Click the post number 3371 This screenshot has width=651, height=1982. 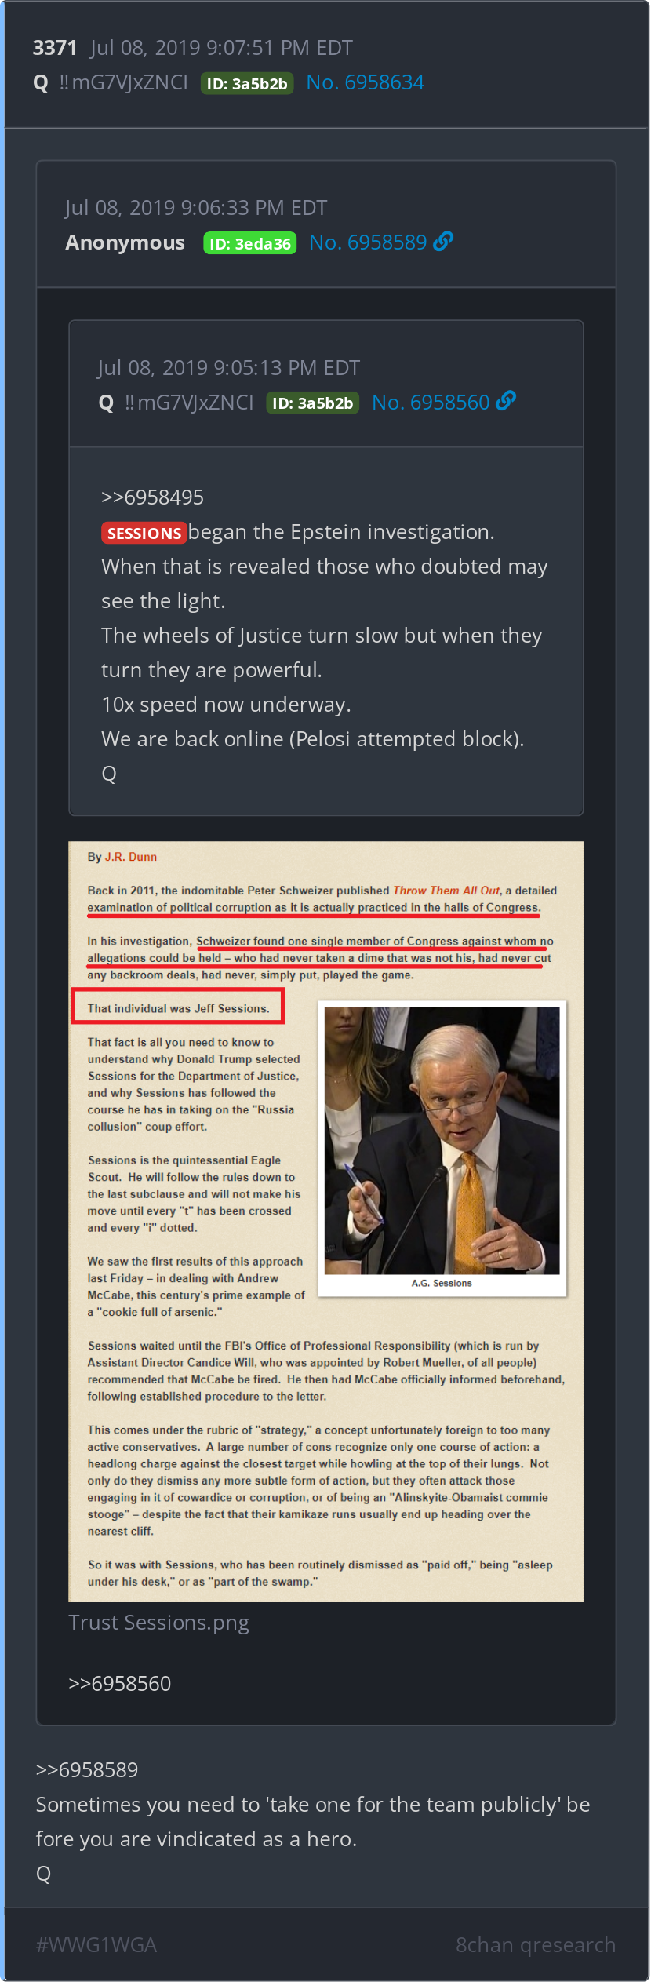(55, 48)
